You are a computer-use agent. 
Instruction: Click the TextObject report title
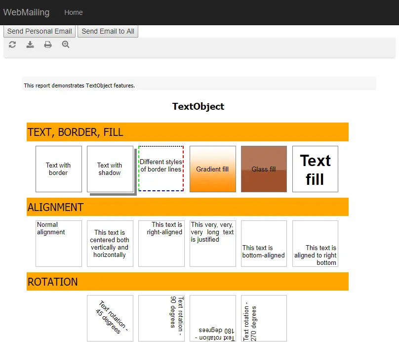(198, 106)
